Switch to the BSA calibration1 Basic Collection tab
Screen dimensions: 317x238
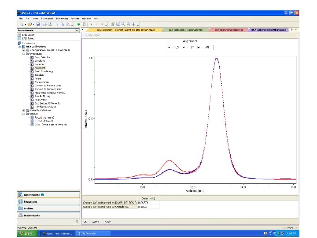186,30
